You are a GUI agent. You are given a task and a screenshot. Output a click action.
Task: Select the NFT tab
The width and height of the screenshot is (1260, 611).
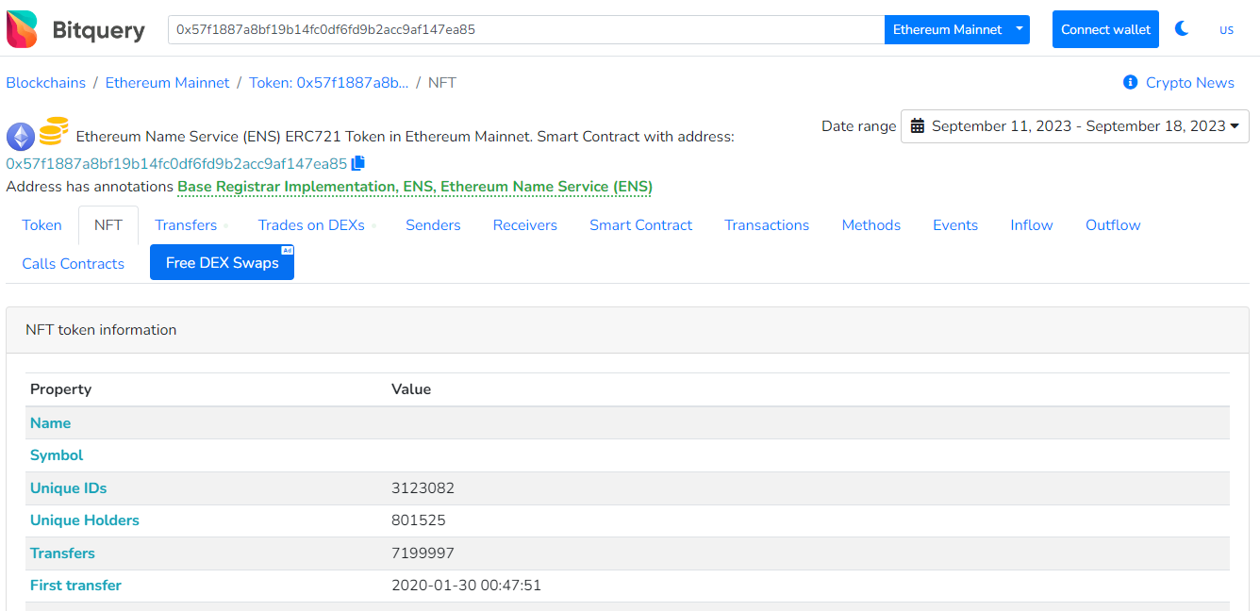[108, 224]
